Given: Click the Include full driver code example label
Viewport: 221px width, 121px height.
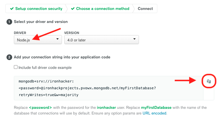Looking at the screenshot, I should (x=45, y=68).
